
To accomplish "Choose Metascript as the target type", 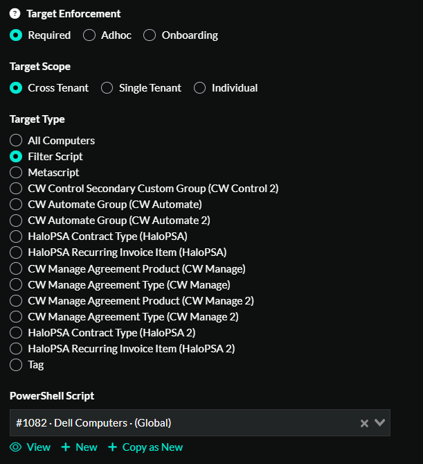I will click(16, 173).
